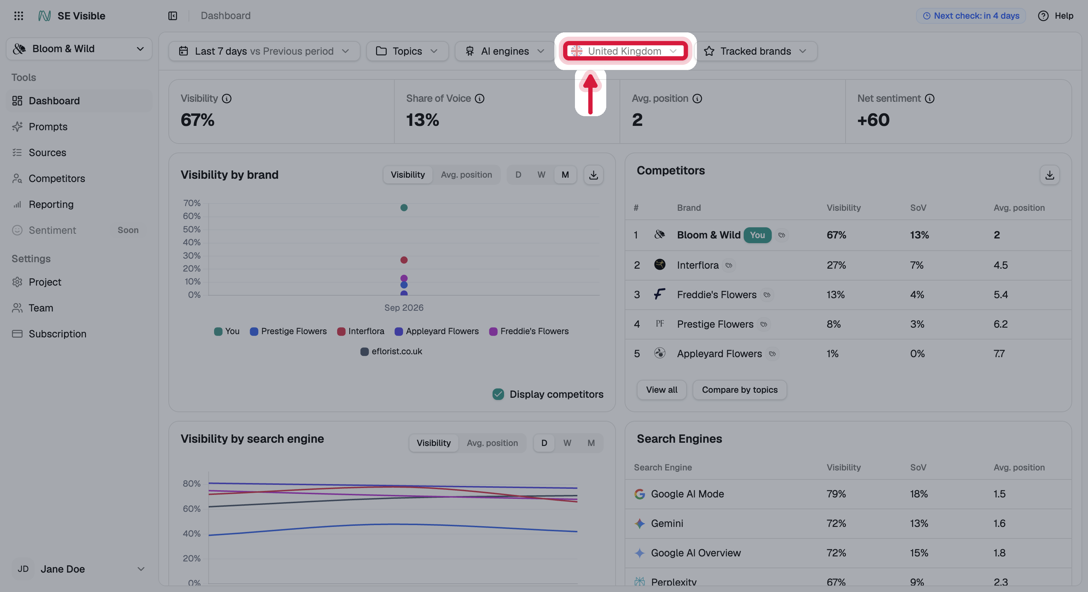This screenshot has width=1088, height=592.
Task: Click the eflorist.co.uk legend color swatch
Action: pos(364,352)
